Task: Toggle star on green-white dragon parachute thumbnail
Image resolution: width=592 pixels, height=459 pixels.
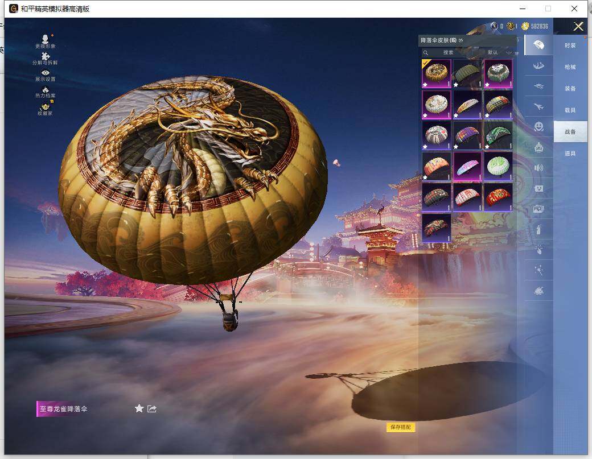Action: click(487, 85)
